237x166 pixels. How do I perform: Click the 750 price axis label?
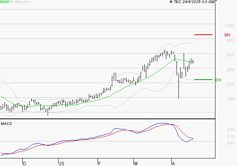click(x=231, y=99)
